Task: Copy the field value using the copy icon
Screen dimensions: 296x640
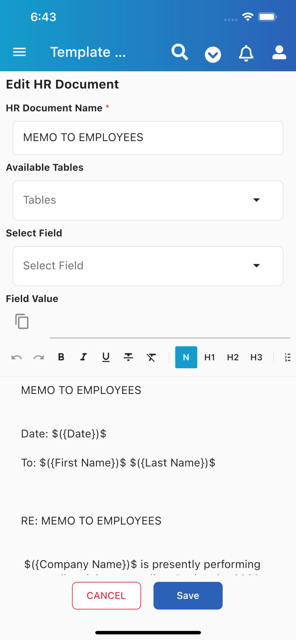Action: click(x=22, y=321)
